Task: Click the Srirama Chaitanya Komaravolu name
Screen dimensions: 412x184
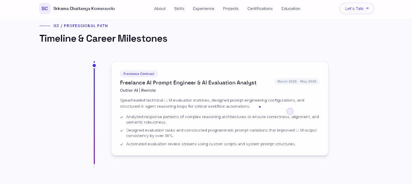Action: click(x=84, y=9)
